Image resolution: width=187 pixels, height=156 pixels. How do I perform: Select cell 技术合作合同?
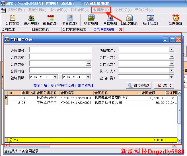(48, 98)
